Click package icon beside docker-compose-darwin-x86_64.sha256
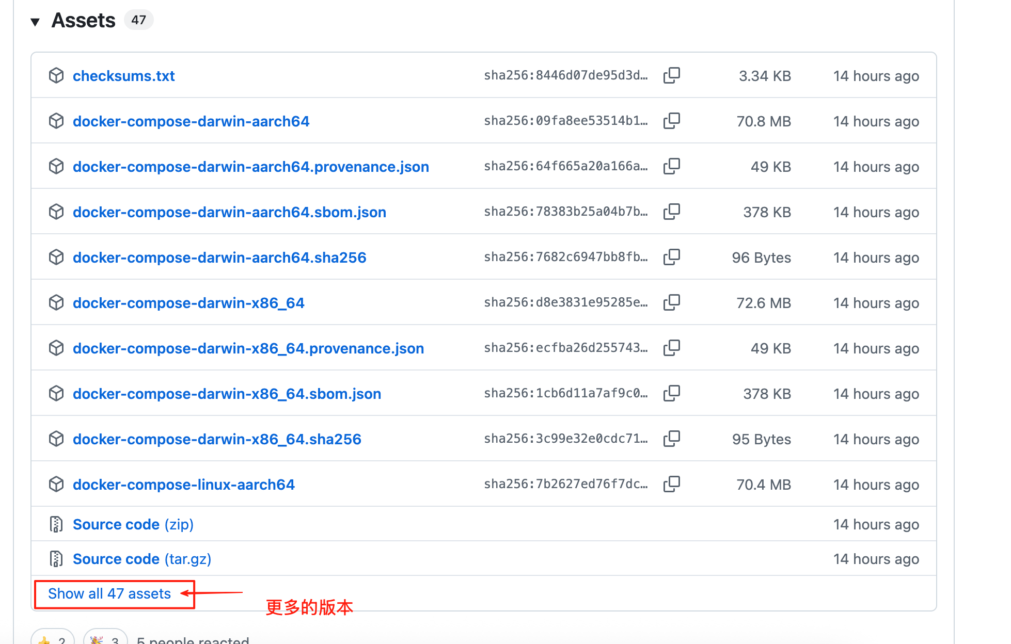 click(56, 439)
